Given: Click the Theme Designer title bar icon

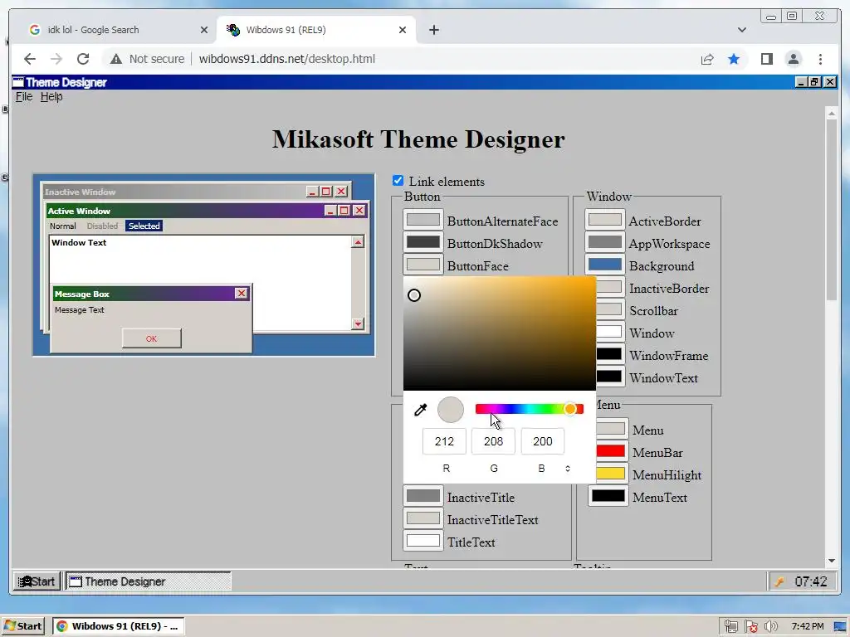Looking at the screenshot, I should (18, 82).
